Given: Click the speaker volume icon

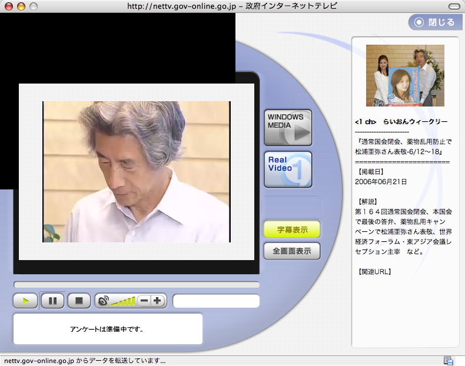Looking at the screenshot, I should 103,301.
